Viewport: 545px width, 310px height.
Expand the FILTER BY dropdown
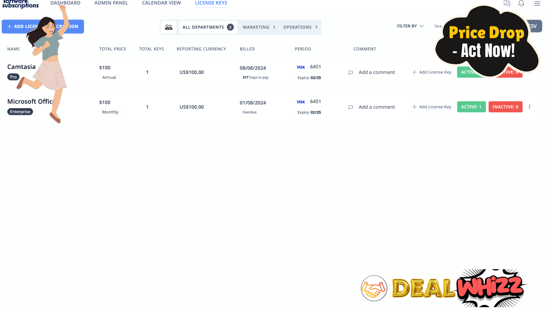(410, 26)
